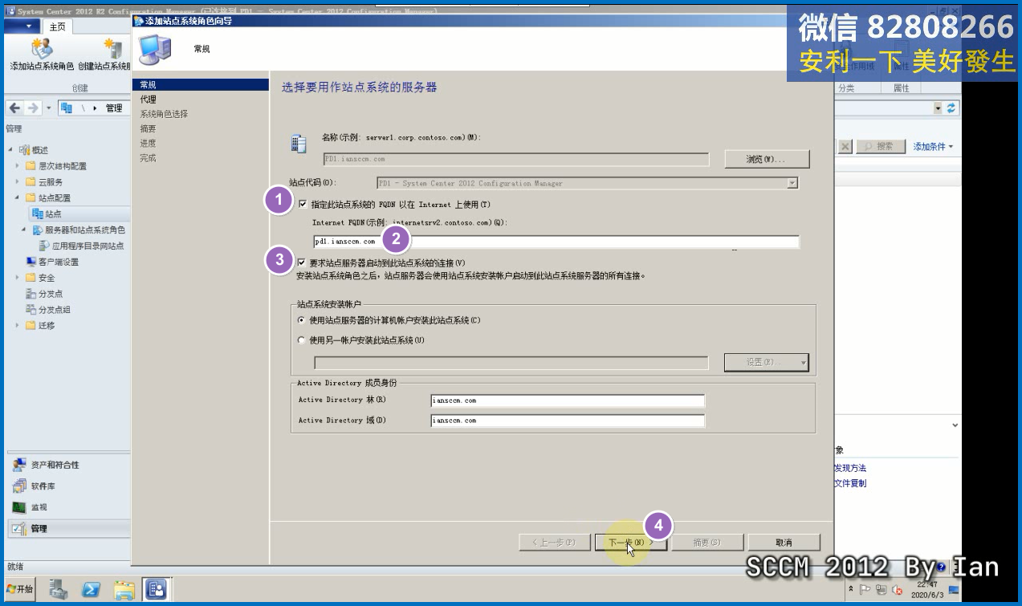1022x606 pixels.
Task: Expand the 层次结构配置 tree node
Action: click(17, 166)
